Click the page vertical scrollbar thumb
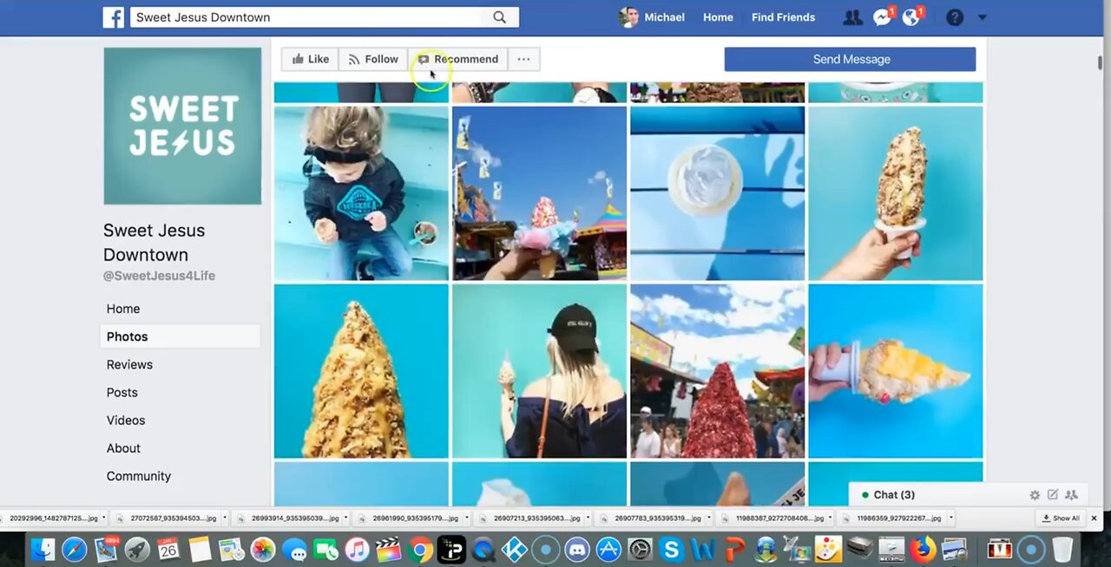Screen dimensions: 1111x567 pyautogui.click(x=1101, y=63)
